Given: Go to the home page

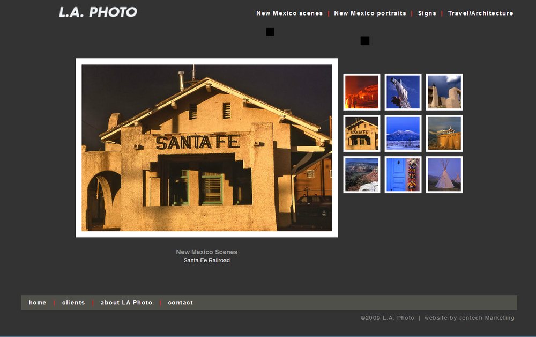Looking at the screenshot, I should [x=38, y=303].
